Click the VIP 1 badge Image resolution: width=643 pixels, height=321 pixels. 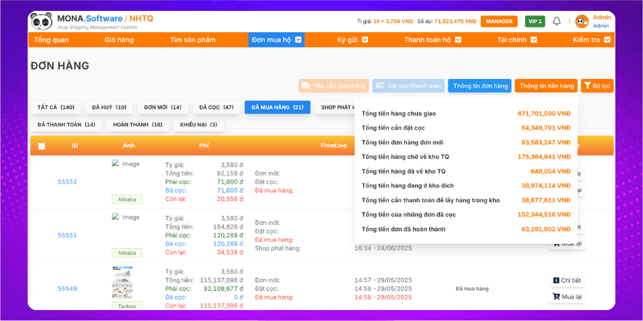coord(535,21)
